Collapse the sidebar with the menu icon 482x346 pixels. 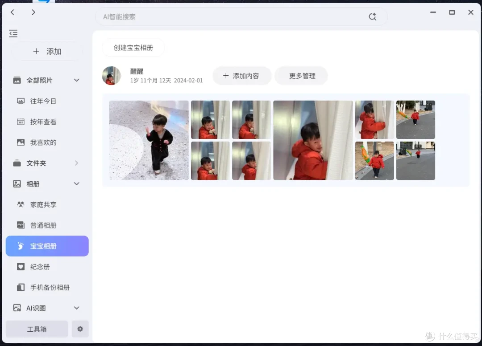(x=13, y=33)
